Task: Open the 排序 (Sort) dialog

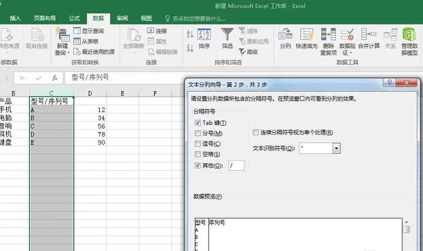Action: point(204,38)
